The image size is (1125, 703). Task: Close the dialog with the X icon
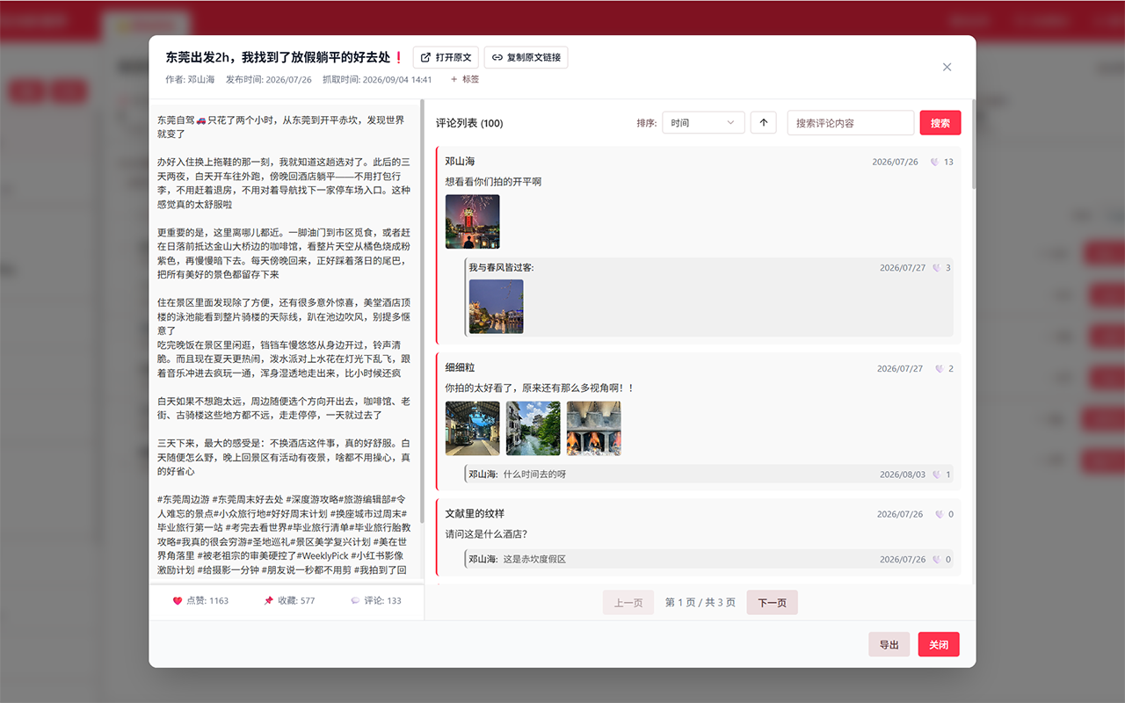[947, 67]
